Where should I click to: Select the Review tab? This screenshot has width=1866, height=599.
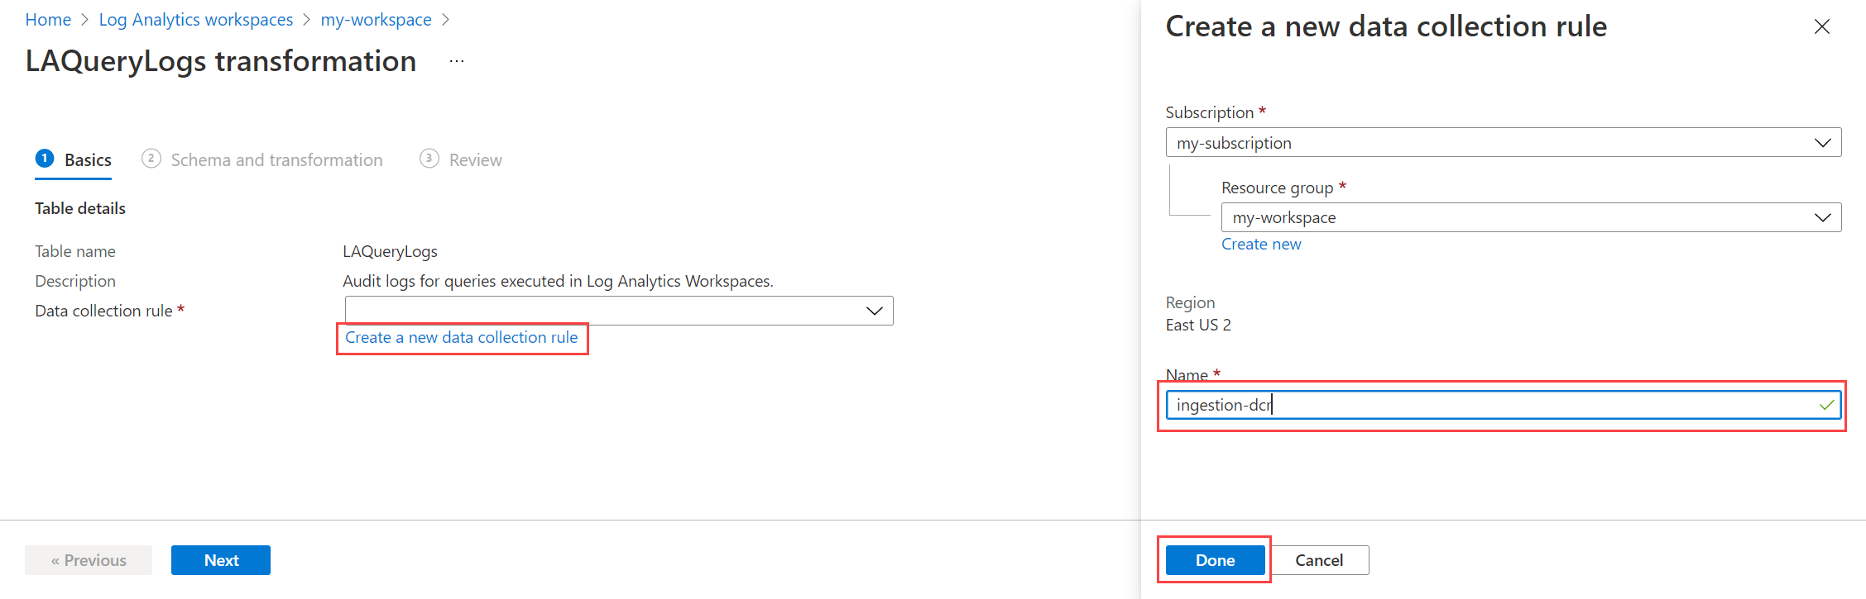(x=475, y=160)
